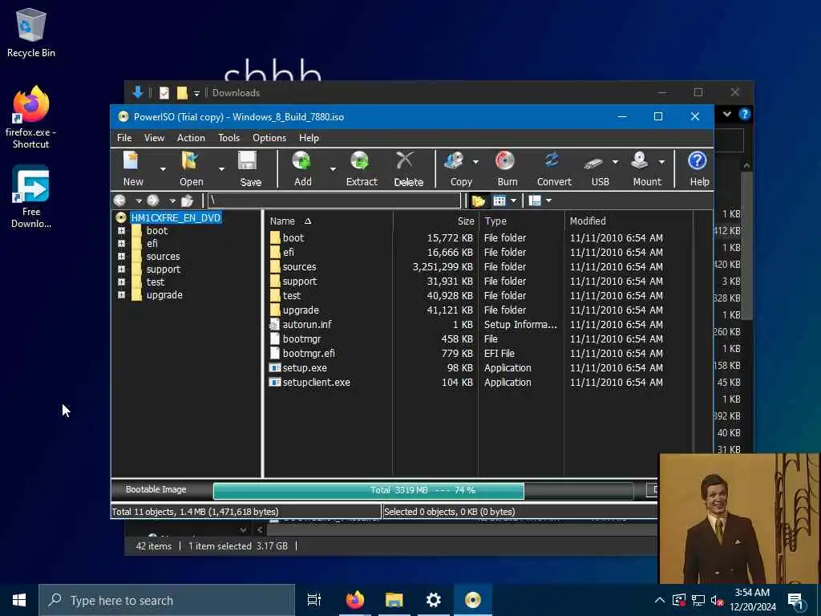Open the notification center icon

point(796,600)
